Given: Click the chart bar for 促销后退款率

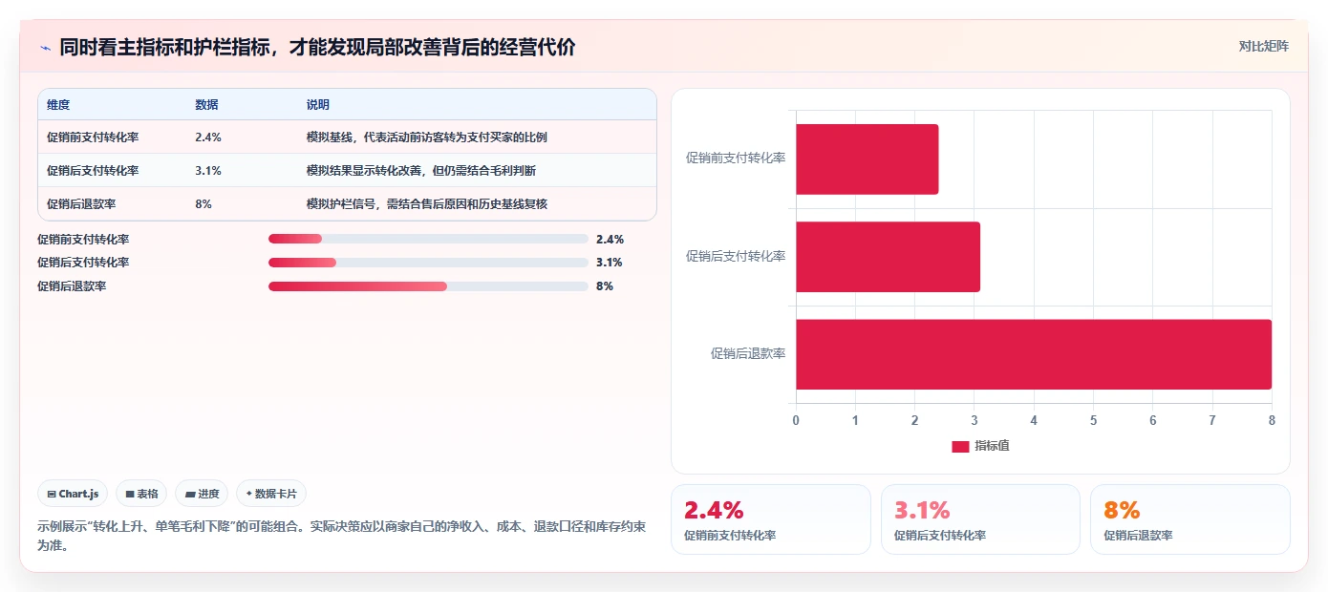Looking at the screenshot, I should tap(1034, 354).
